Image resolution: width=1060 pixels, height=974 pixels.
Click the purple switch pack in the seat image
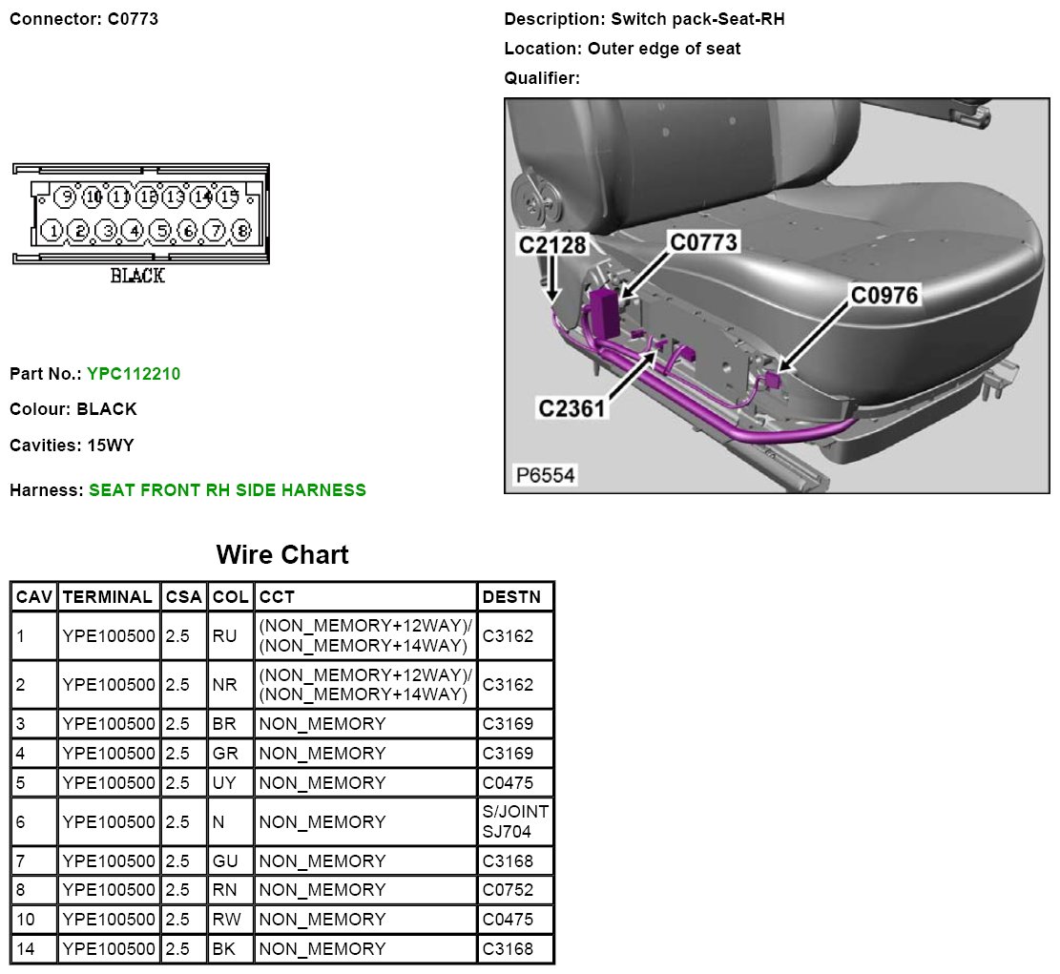click(x=603, y=312)
